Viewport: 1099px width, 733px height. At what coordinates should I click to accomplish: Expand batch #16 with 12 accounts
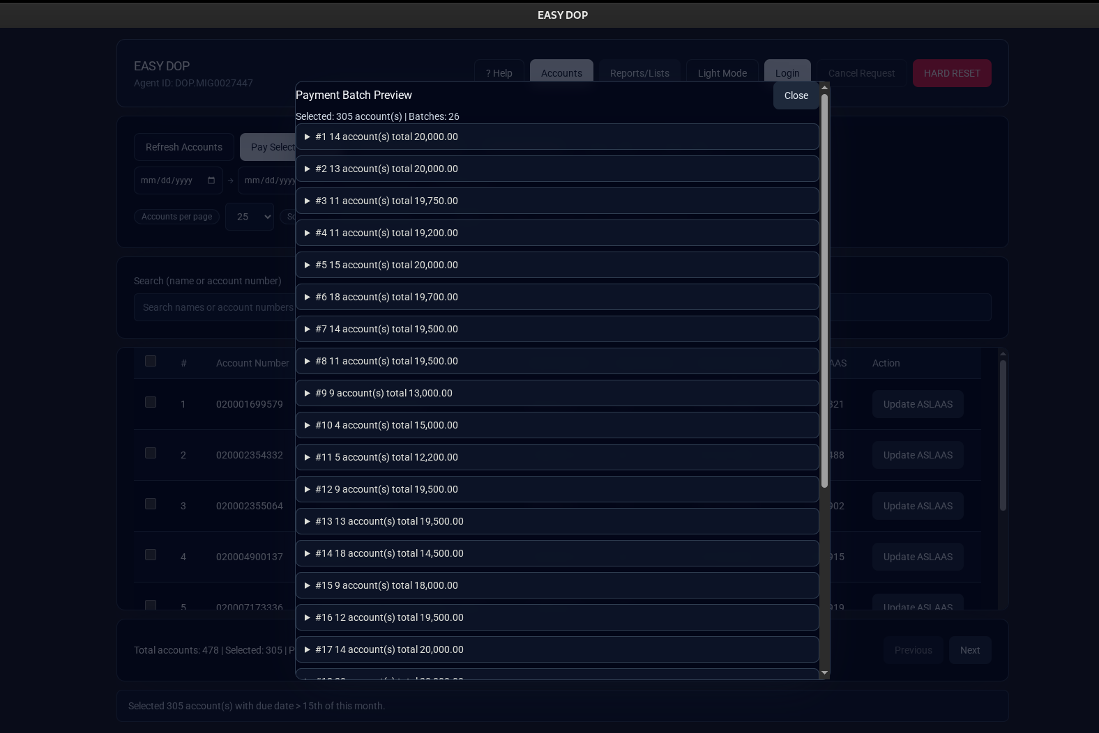(557, 617)
